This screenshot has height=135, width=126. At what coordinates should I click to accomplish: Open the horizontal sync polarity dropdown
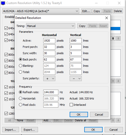click(49, 79)
